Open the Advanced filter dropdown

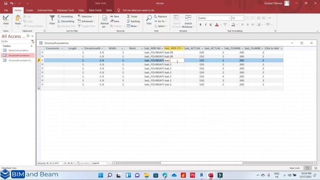pyautogui.click(x=86, y=21)
